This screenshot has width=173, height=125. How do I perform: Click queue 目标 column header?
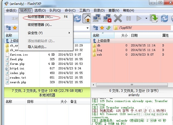(36, 102)
